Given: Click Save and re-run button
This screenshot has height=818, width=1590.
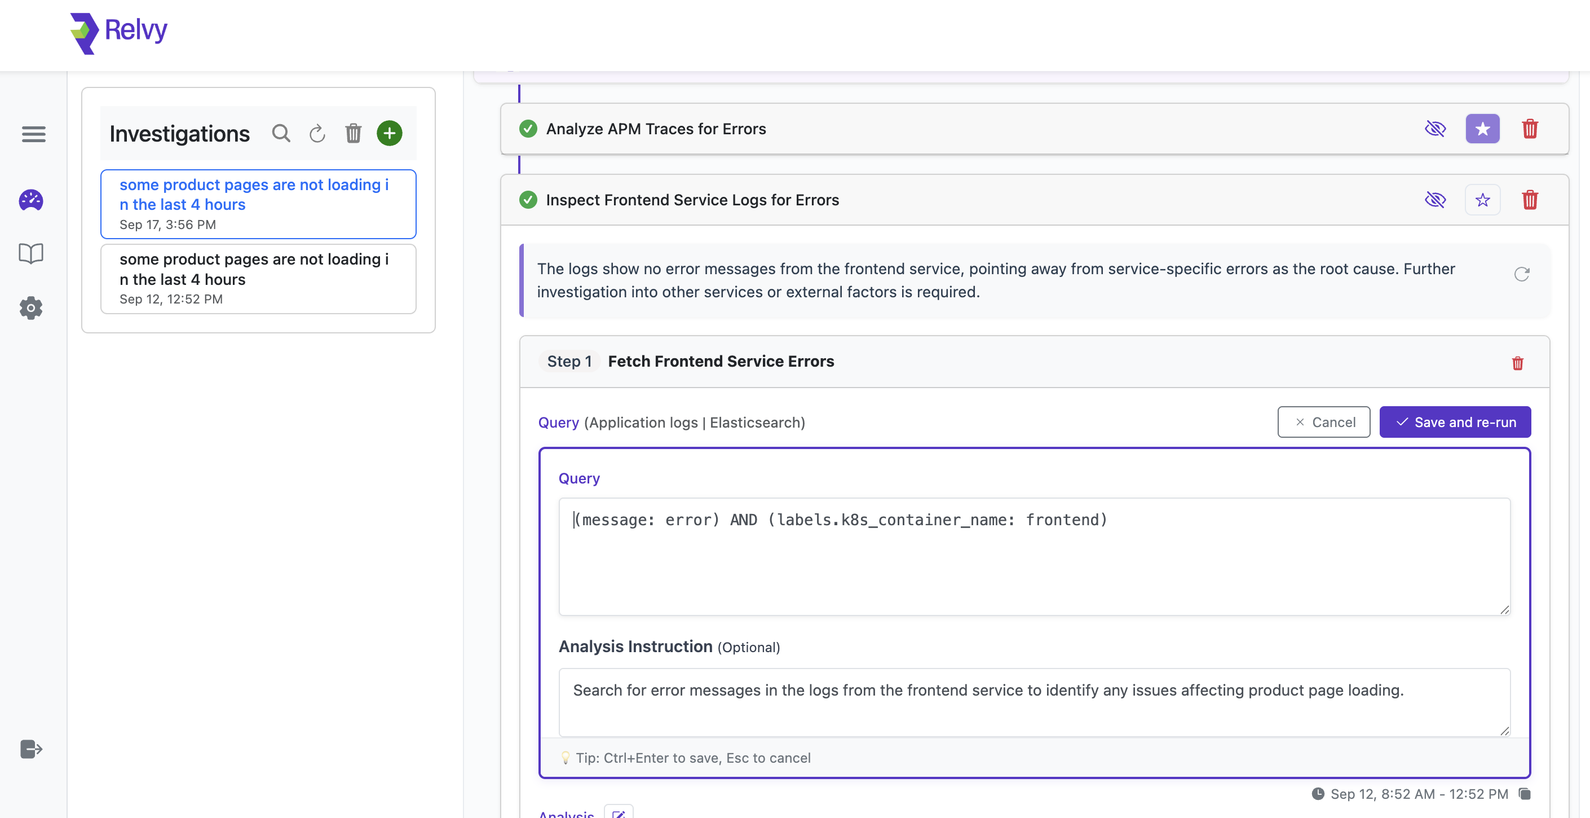Looking at the screenshot, I should (x=1455, y=423).
